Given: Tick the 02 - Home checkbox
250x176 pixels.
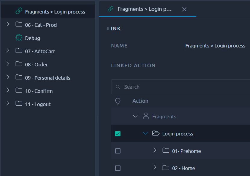Looking at the screenshot, I should [x=118, y=168].
